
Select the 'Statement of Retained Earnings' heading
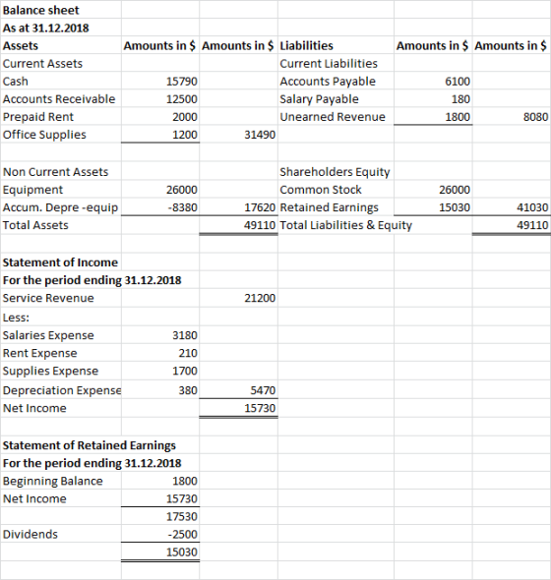(x=90, y=445)
